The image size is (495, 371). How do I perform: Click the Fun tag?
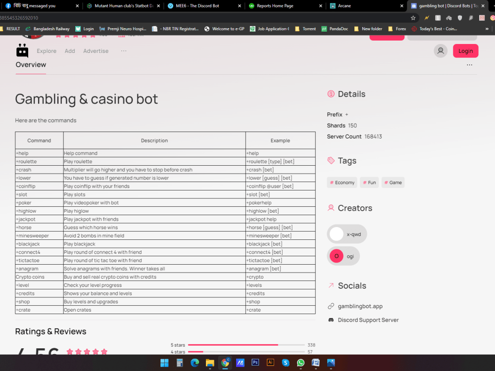click(x=369, y=183)
